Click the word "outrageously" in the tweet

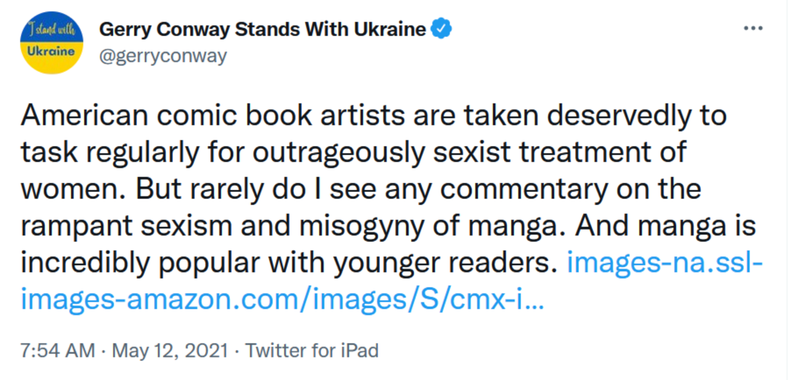(x=339, y=152)
